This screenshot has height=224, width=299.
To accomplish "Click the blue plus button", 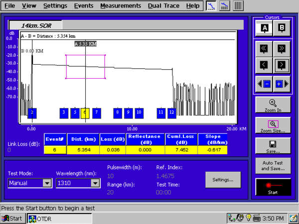I will click(279, 84).
